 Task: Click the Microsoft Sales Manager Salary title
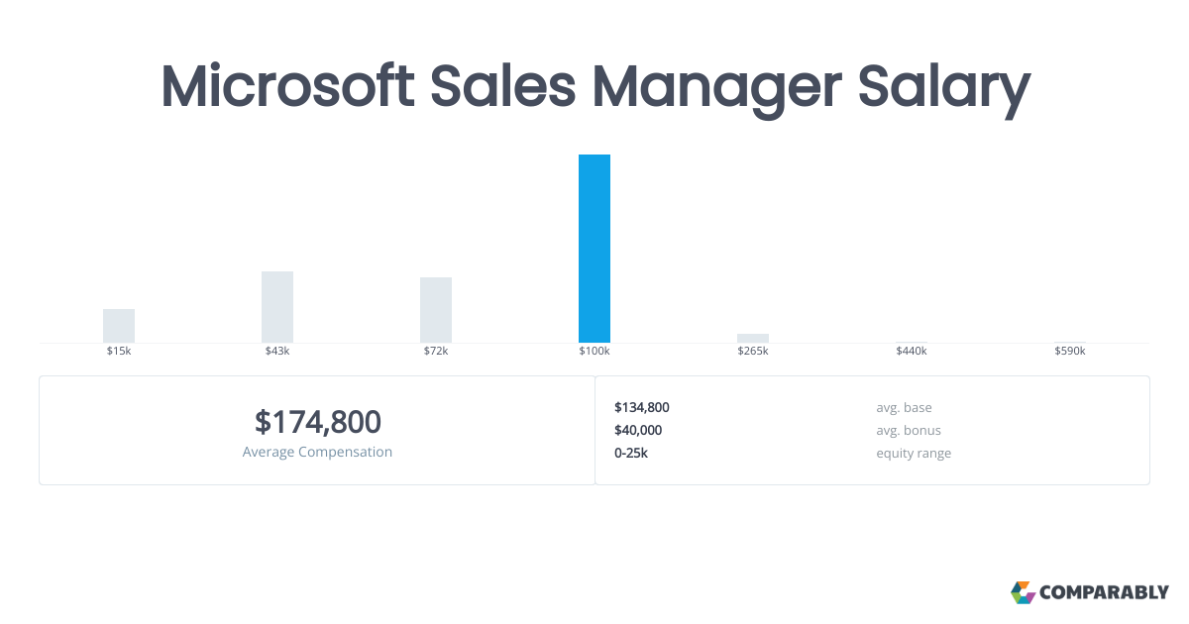594,87
